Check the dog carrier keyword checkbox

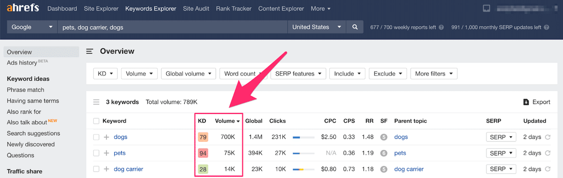[x=96, y=169]
